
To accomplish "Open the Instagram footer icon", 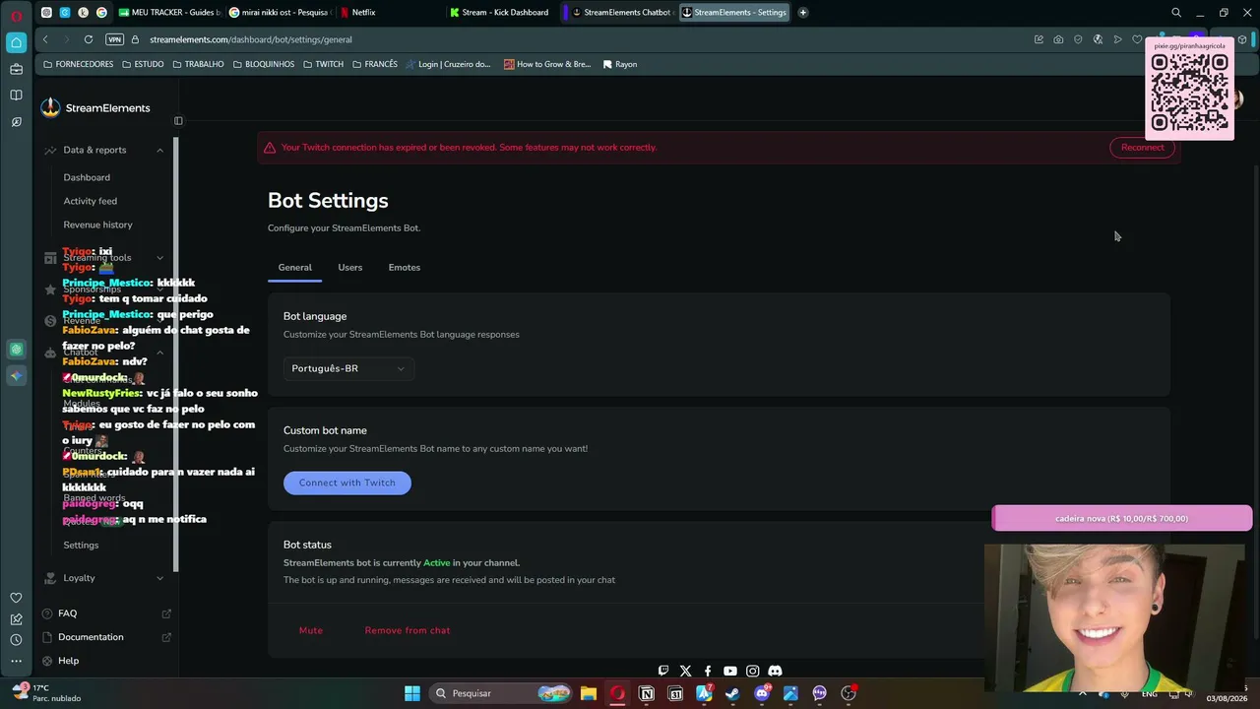I will tap(752, 671).
